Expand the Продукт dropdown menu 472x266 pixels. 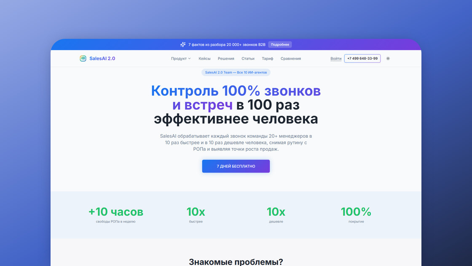click(x=181, y=59)
